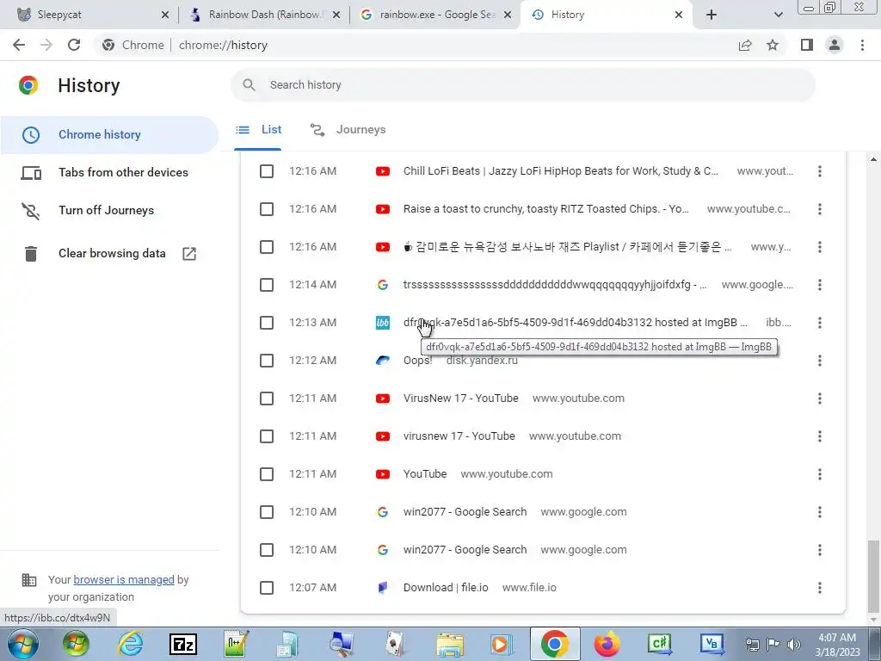Open the VirusNew 17 - YouTube link
The image size is (881, 661).
point(461,398)
